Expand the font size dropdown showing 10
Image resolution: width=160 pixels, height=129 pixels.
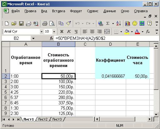(54, 32)
